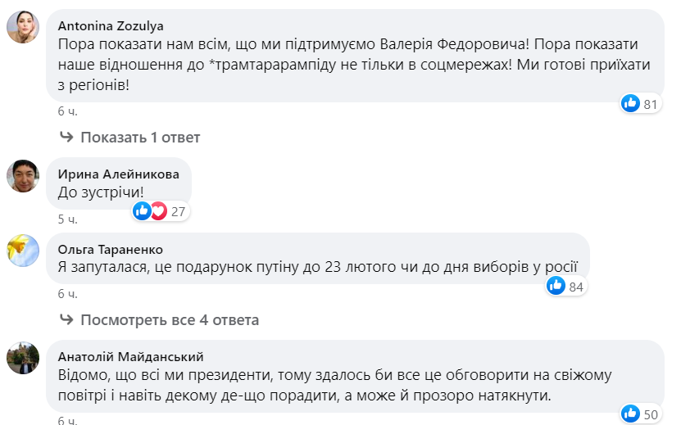The width and height of the screenshot is (681, 425).
Task: Click the reply arrow beside Посмотреть все 4 ответа
Action: [x=66, y=320]
